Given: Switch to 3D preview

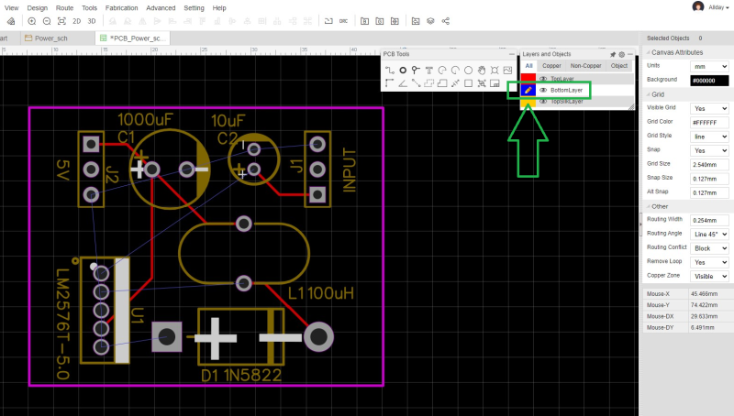Looking at the screenshot, I should tap(92, 21).
